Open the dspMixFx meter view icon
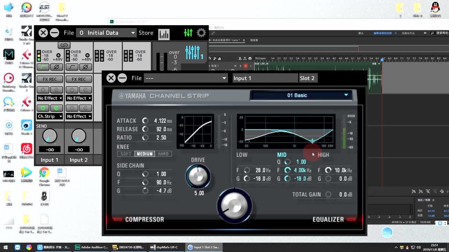Image resolution: width=449 pixels, height=252 pixels. tap(164, 34)
